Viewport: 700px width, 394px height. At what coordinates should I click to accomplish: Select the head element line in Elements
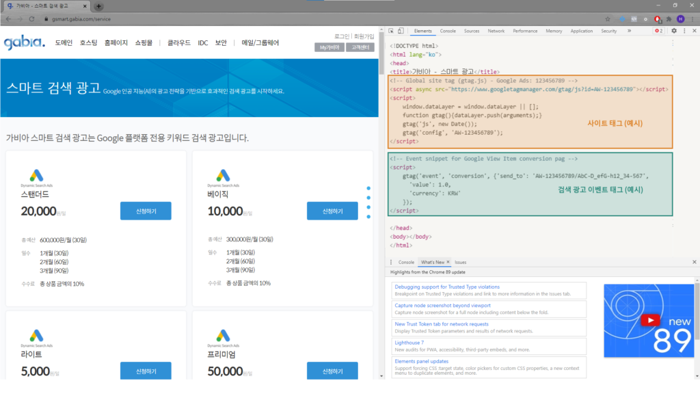pyautogui.click(x=399, y=63)
